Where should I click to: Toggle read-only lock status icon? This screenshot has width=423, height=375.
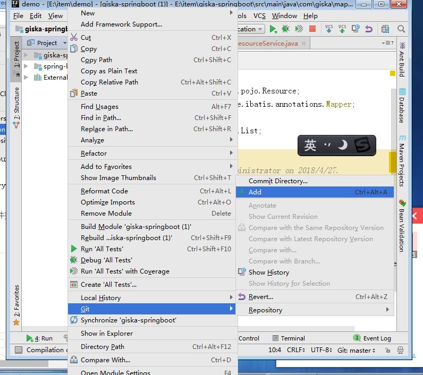pos(387,350)
